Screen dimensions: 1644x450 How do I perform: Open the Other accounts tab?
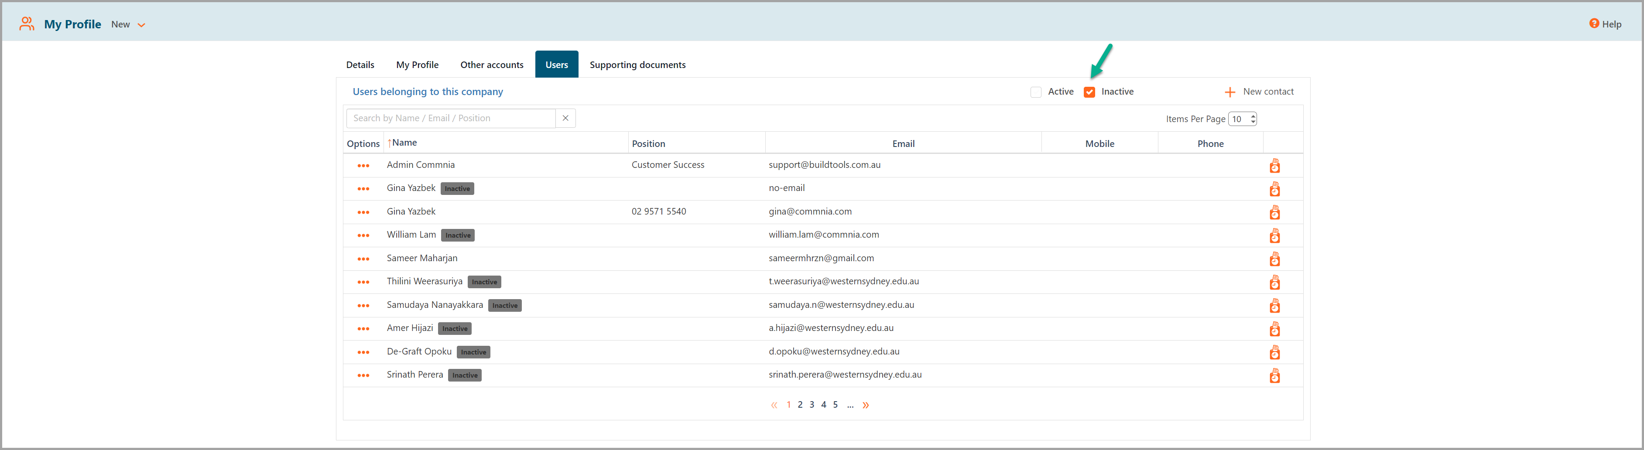tap(491, 65)
